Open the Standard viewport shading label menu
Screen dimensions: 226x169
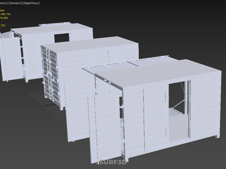(15, 3)
